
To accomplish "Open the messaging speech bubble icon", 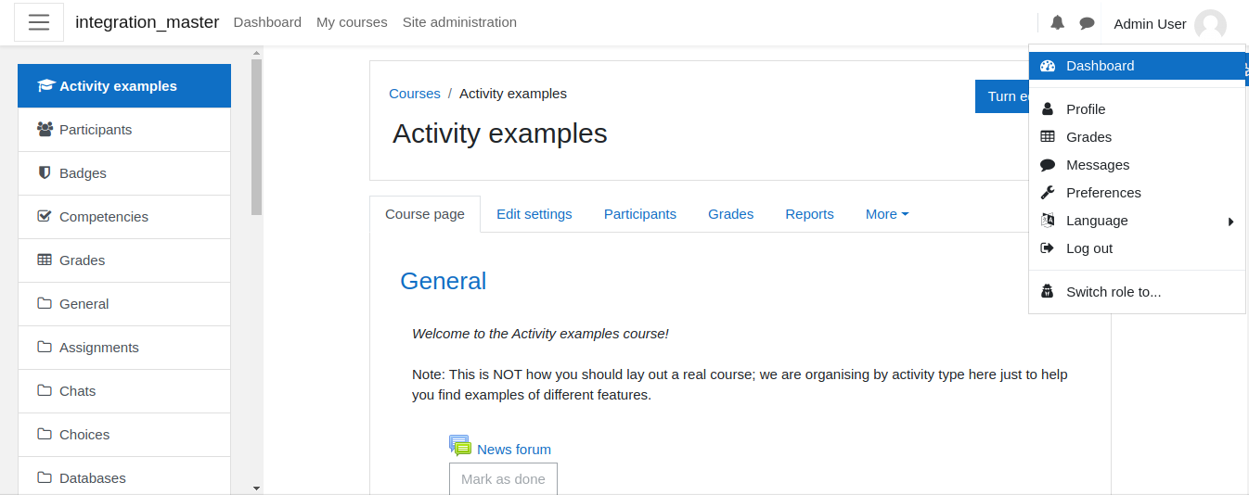I will pyautogui.click(x=1087, y=23).
